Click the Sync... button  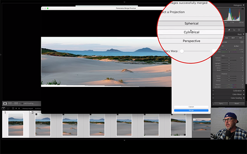coord(221,103)
